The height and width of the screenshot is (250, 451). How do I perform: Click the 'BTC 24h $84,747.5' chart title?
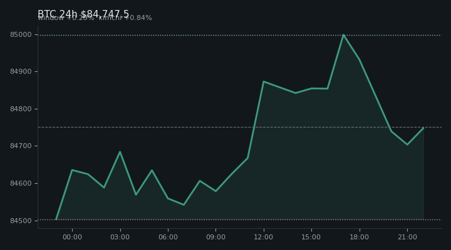[x=83, y=14]
